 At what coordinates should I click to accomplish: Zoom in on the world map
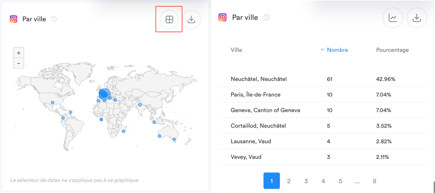tap(19, 53)
